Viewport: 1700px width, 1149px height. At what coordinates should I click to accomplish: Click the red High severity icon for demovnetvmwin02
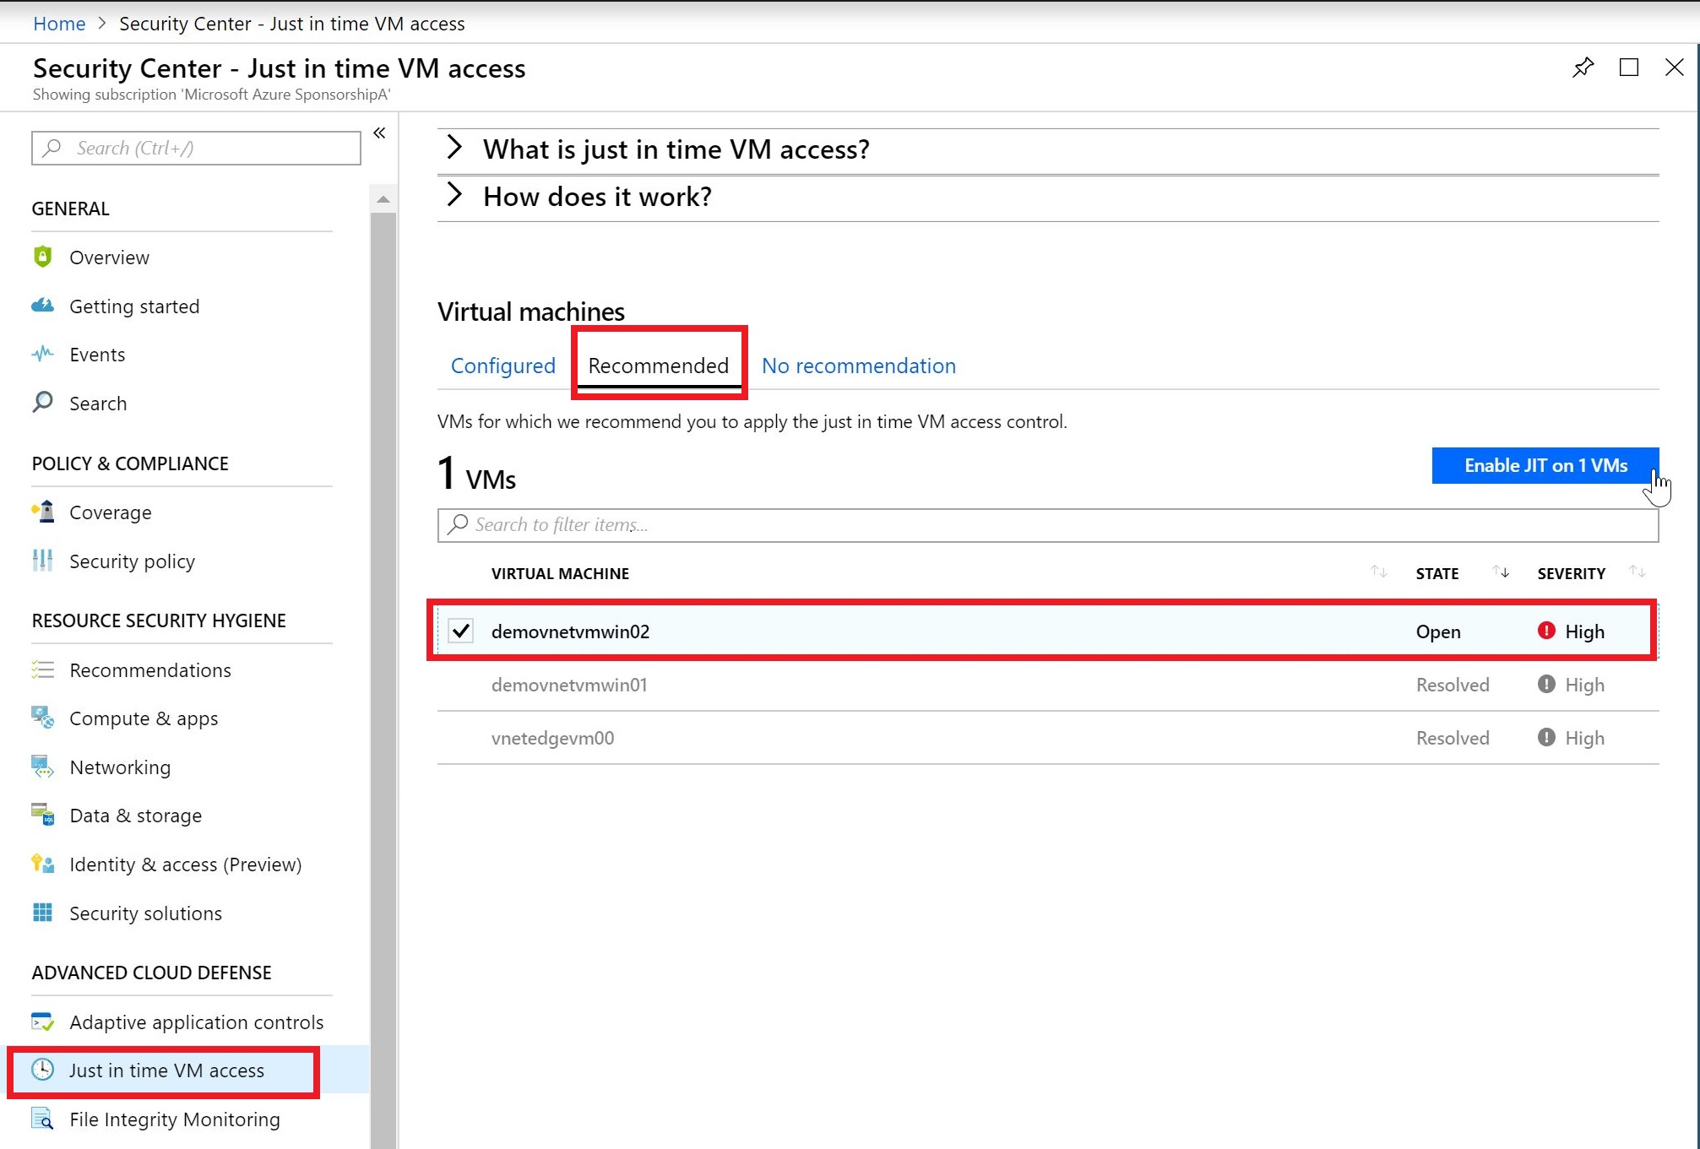(1546, 631)
